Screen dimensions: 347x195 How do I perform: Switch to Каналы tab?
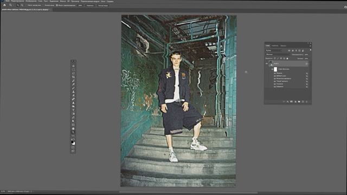pyautogui.click(x=275, y=45)
